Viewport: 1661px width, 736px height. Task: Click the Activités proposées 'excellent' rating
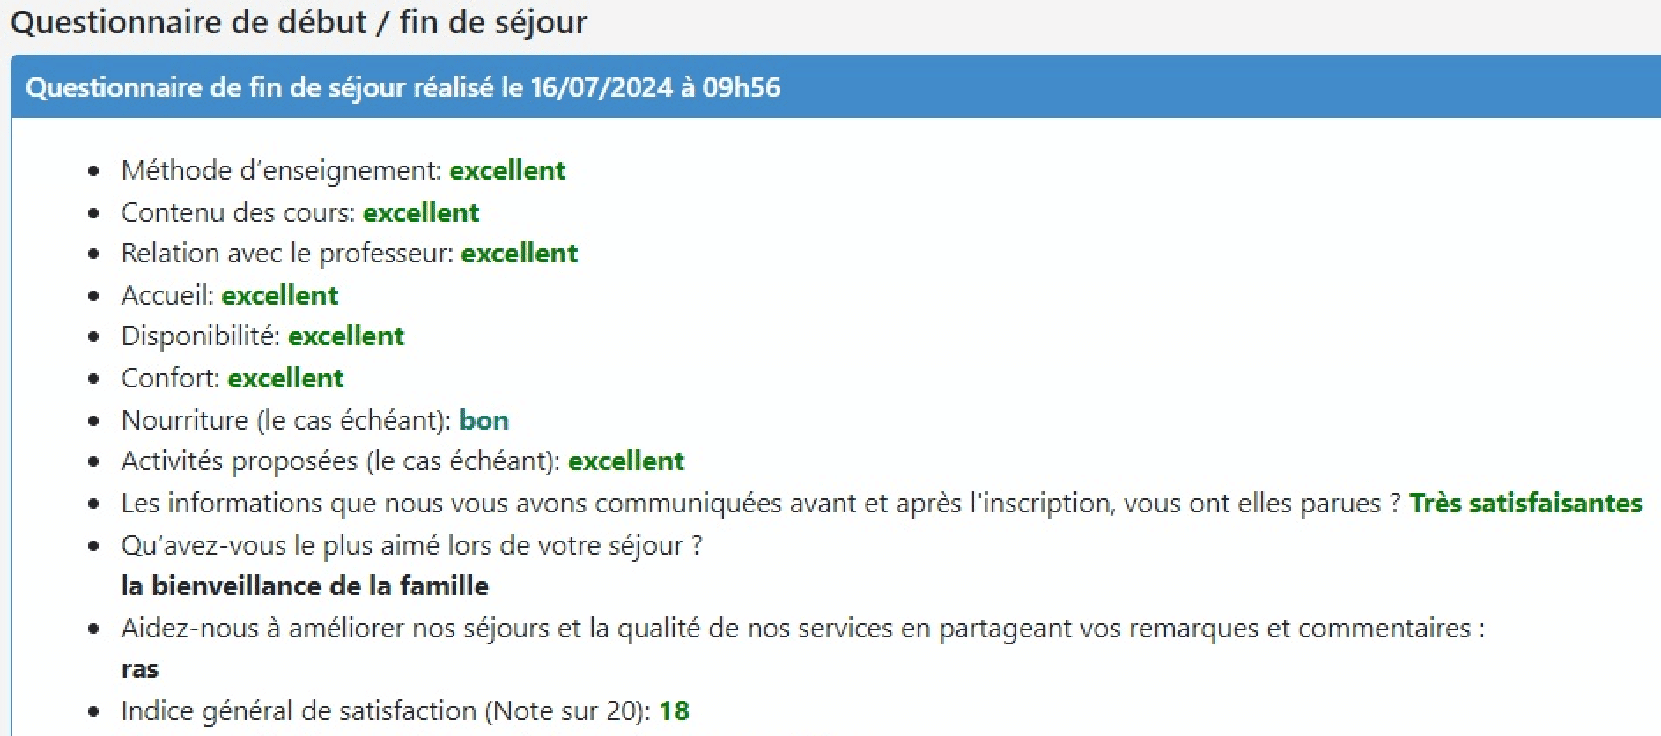(x=626, y=460)
